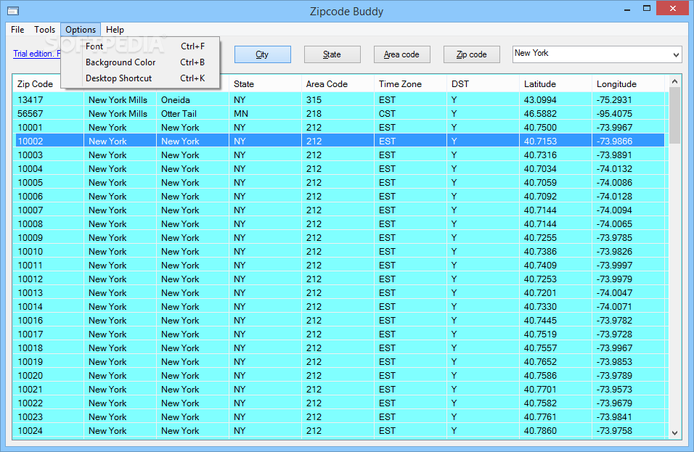Screen dimensions: 694x452
Task: Select zip code 10010 cell
Action: [49, 251]
